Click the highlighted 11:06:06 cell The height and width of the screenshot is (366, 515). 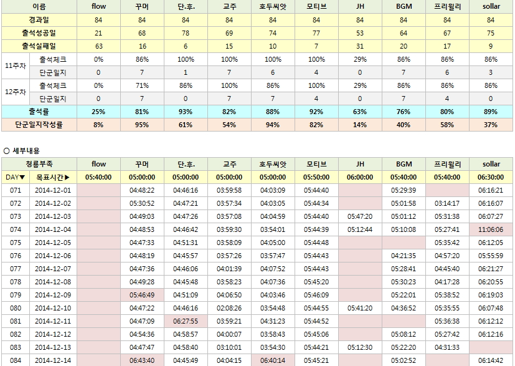click(x=491, y=229)
